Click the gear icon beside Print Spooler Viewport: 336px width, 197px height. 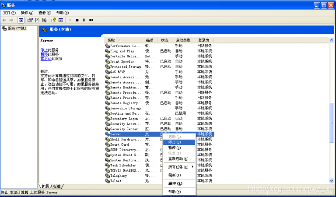pyautogui.click(x=107, y=61)
